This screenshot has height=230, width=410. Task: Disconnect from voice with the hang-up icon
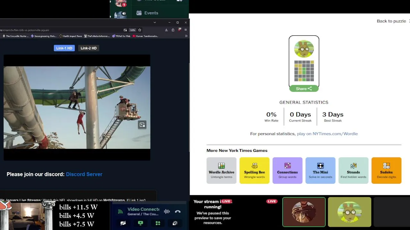[178, 211]
